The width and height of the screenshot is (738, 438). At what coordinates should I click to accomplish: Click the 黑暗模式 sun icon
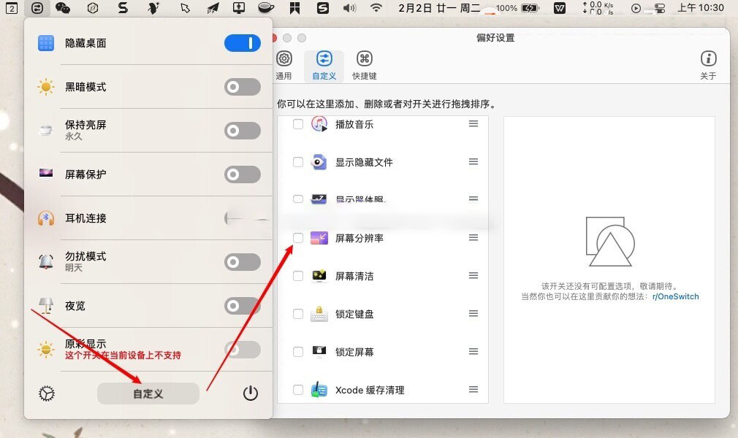(46, 86)
